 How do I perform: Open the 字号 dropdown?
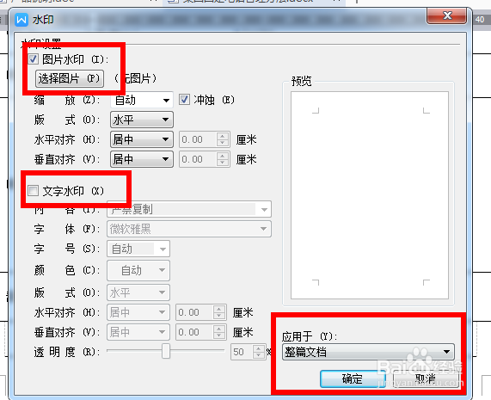[138, 249]
